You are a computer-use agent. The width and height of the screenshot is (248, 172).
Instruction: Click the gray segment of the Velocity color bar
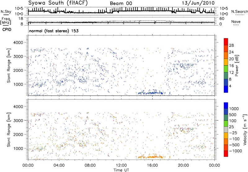(226, 130)
